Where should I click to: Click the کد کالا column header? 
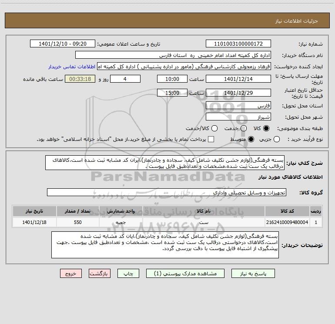pos(287,211)
